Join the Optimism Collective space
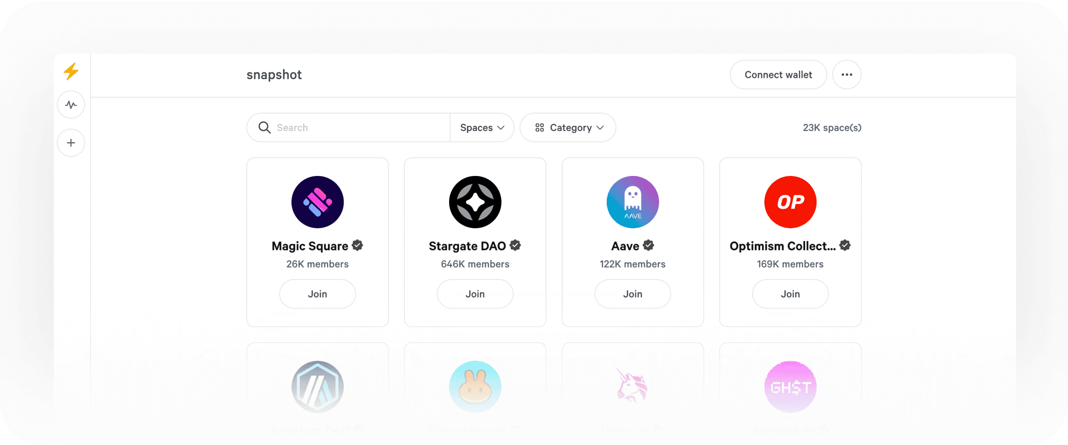Image resolution: width=1068 pixels, height=445 pixels. pos(790,294)
